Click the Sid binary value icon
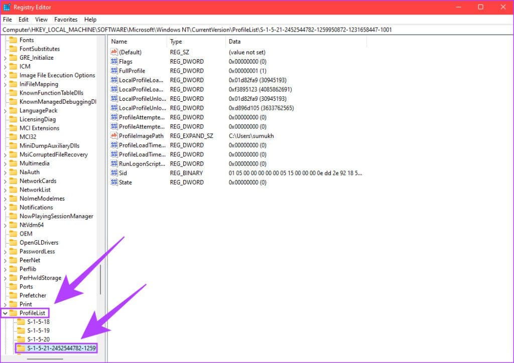 (x=114, y=173)
